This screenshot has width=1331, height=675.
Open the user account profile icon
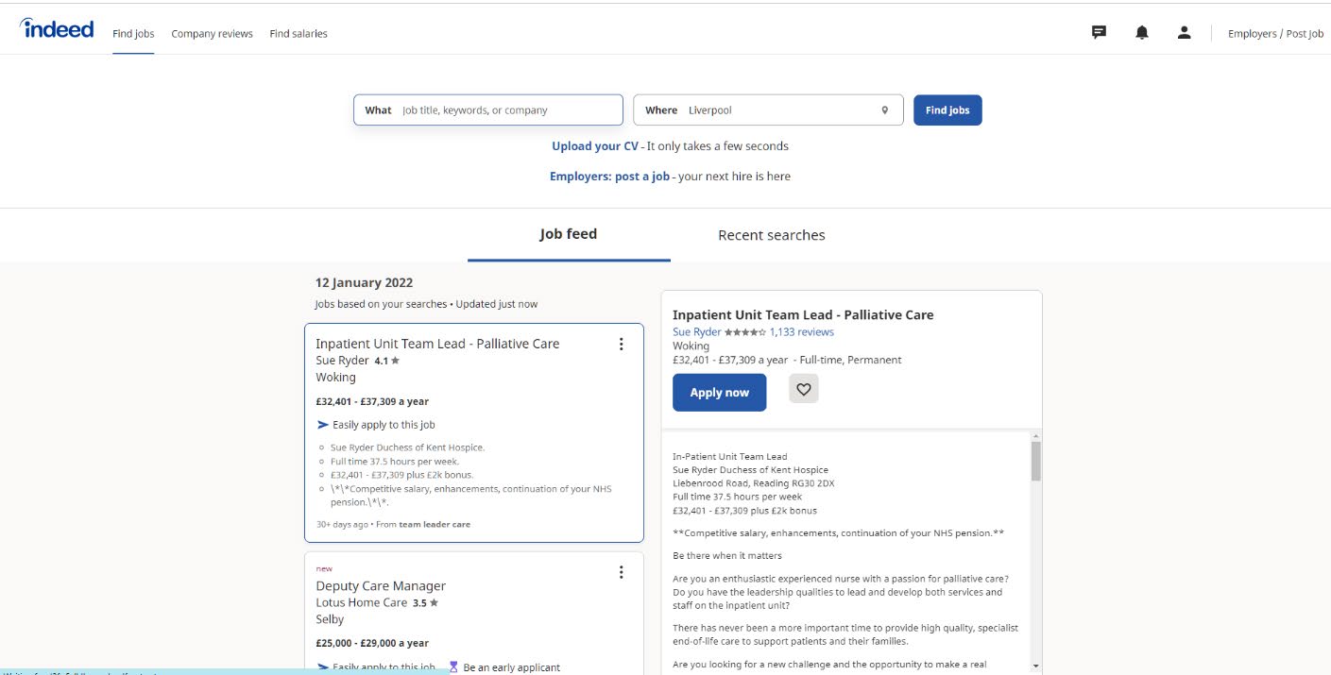click(1184, 33)
